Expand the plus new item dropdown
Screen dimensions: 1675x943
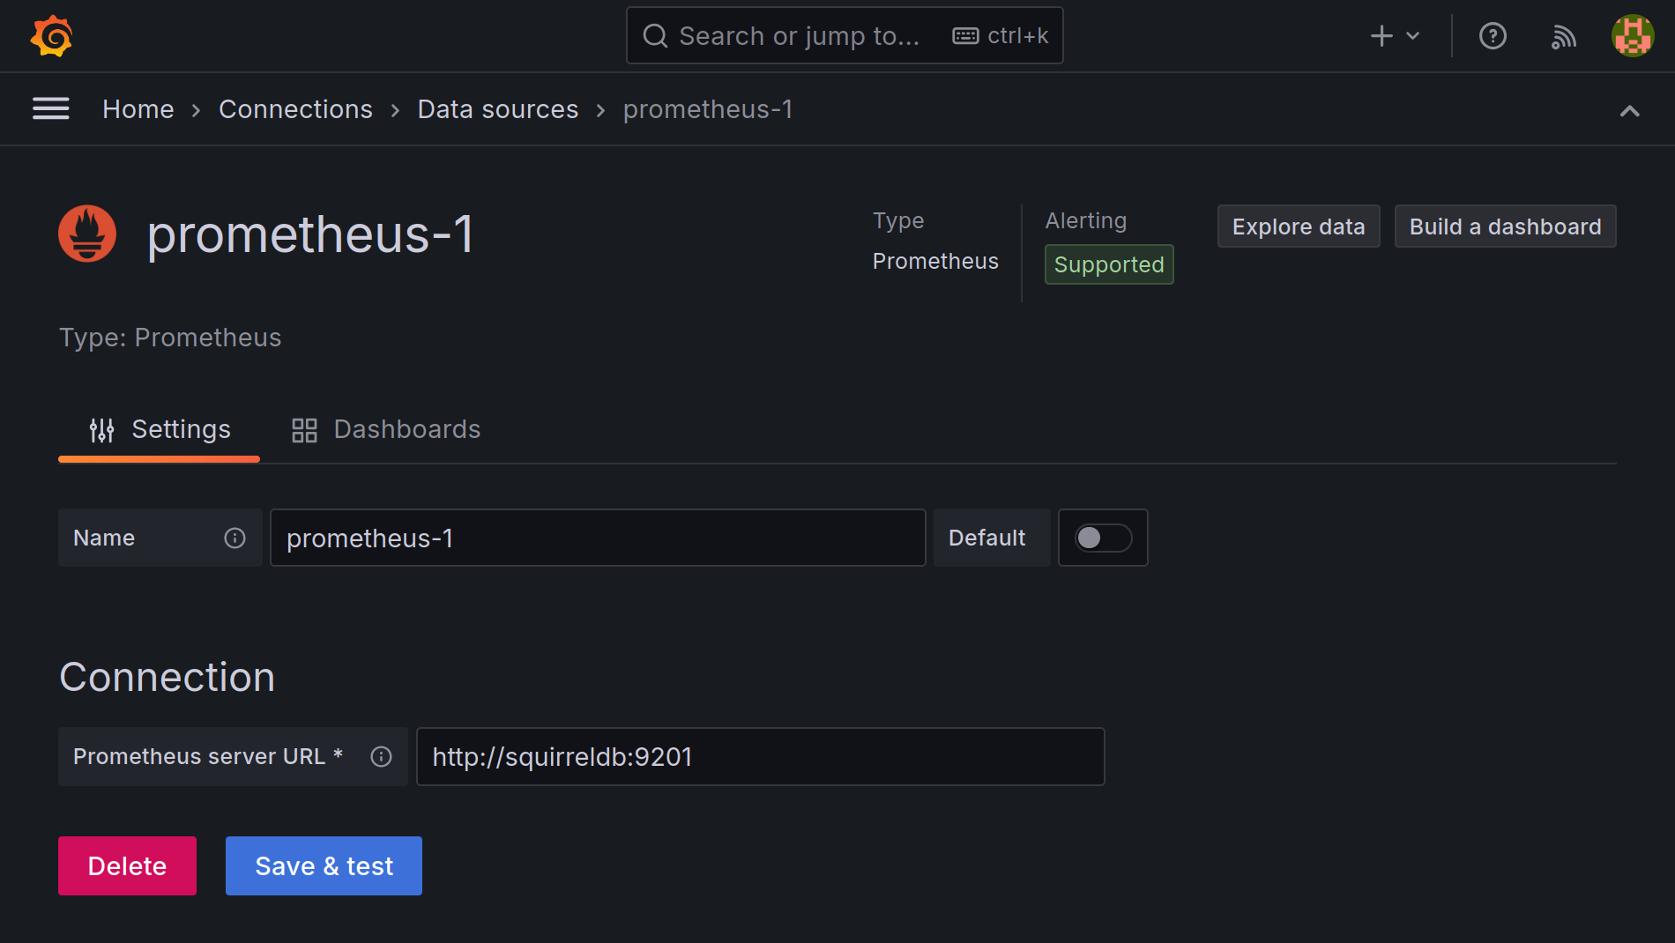tap(1395, 36)
